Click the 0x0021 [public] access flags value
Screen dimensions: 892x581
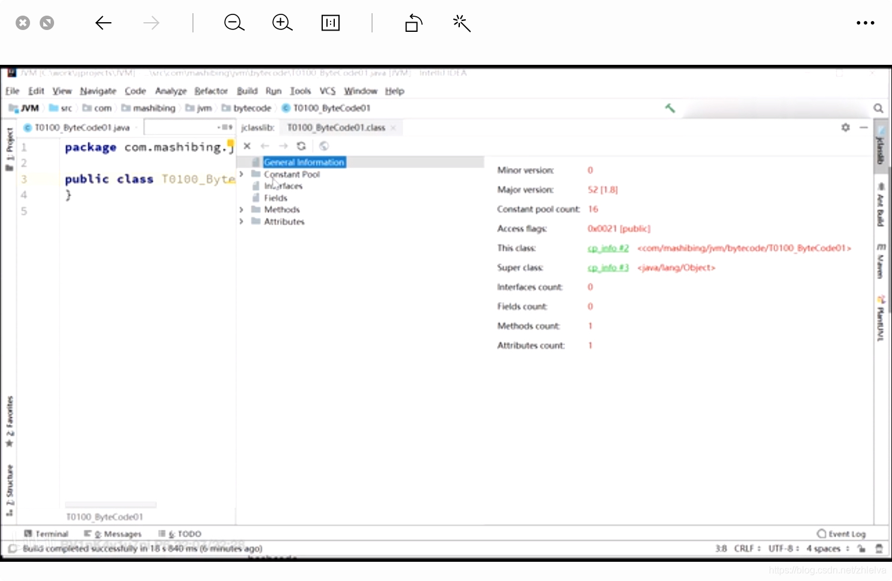coord(619,229)
